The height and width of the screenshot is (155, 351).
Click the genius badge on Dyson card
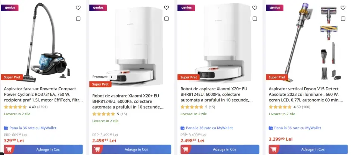click(274, 8)
